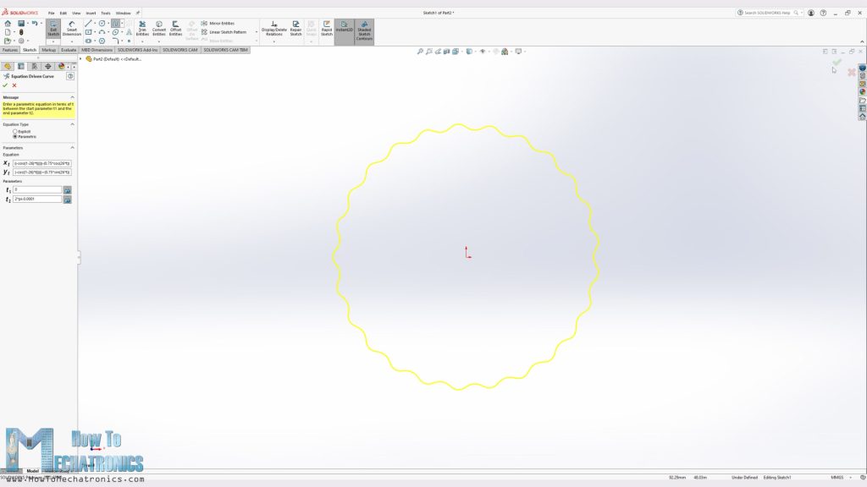Click the Trim Entities tool
This screenshot has width=867, height=487.
(x=142, y=30)
